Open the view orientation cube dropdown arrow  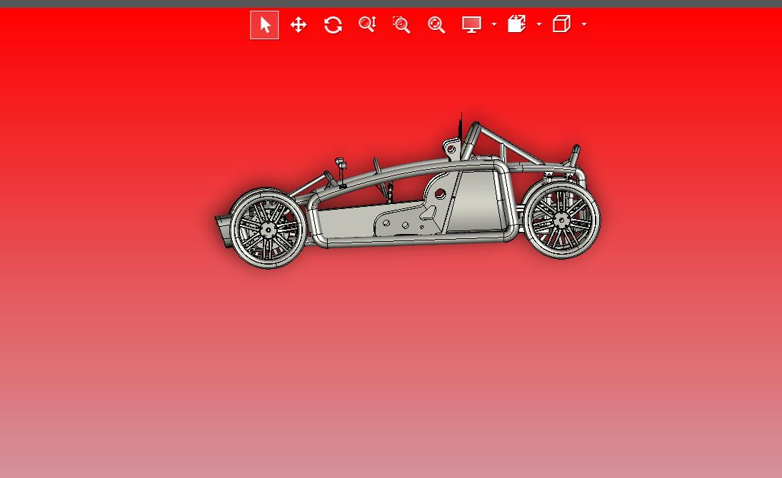[x=584, y=24]
